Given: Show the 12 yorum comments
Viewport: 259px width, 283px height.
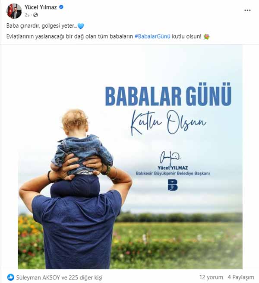Looking at the screenshot, I should (x=211, y=277).
